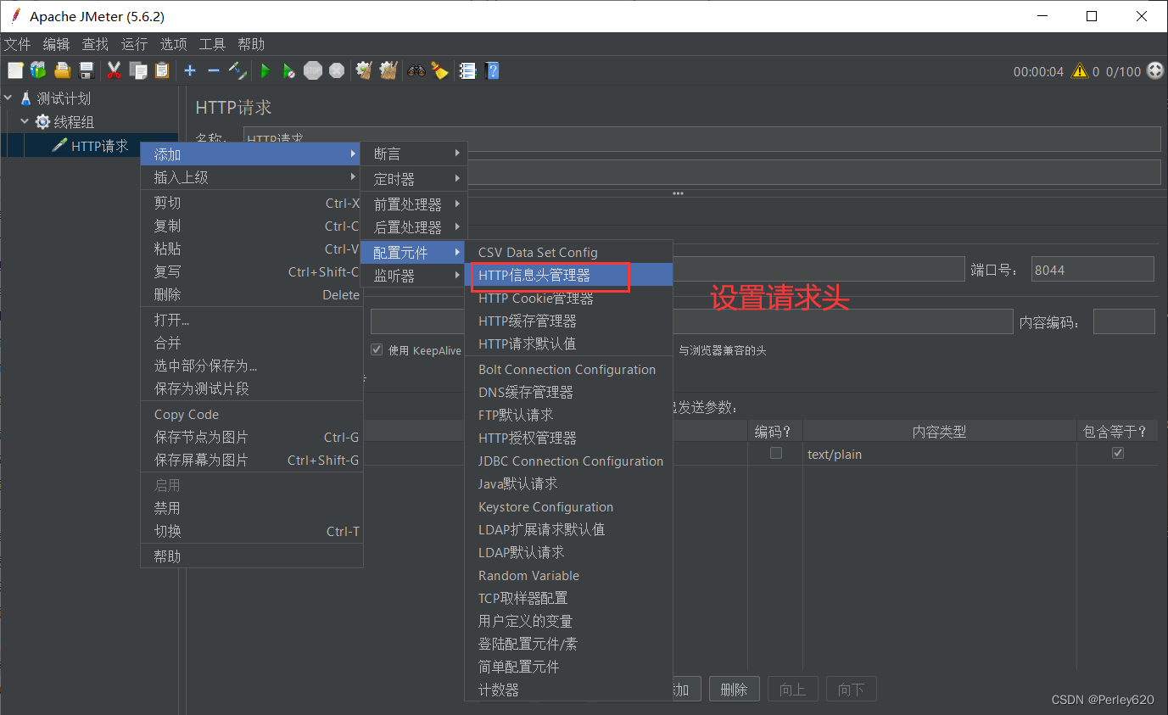Viewport: 1168px width, 715px height.
Task: Open the Templates toolbar icon
Action: pyautogui.click(x=38, y=70)
